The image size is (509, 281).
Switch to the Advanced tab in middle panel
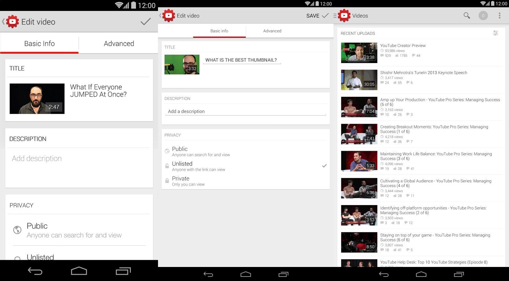(x=272, y=31)
